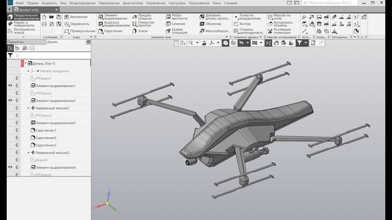The width and height of the screenshot is (392, 220).
Task: Toggle inclusion marker for Эскиз:1 row
Action: click(17, 78)
